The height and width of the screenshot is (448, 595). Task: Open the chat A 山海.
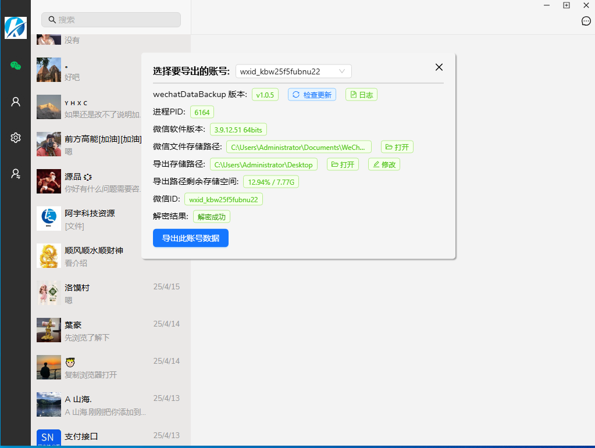pyautogui.click(x=111, y=404)
